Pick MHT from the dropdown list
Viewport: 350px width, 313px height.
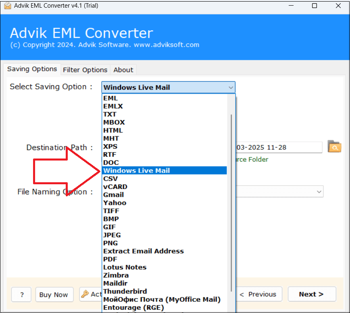(x=164, y=138)
